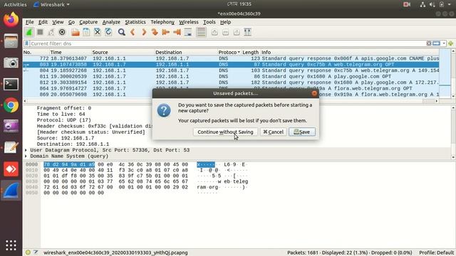Zoom in on packet text
Screen dimensions: 456x256
(x=214, y=32)
